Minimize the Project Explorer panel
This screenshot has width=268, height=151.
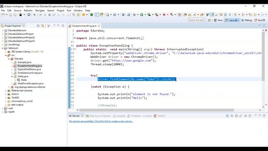click(59, 26)
